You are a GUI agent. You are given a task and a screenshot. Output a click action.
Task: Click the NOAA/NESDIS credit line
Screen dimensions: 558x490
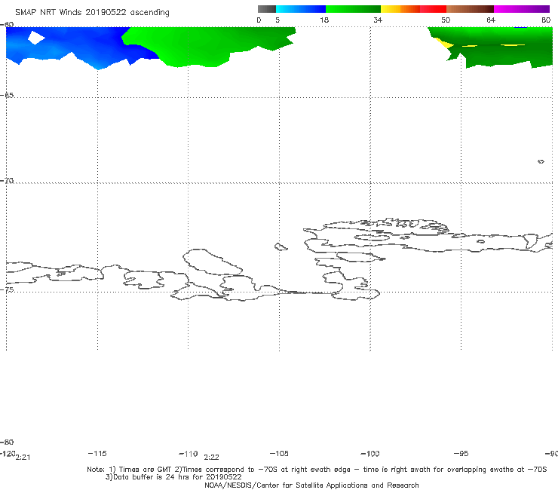point(311,485)
